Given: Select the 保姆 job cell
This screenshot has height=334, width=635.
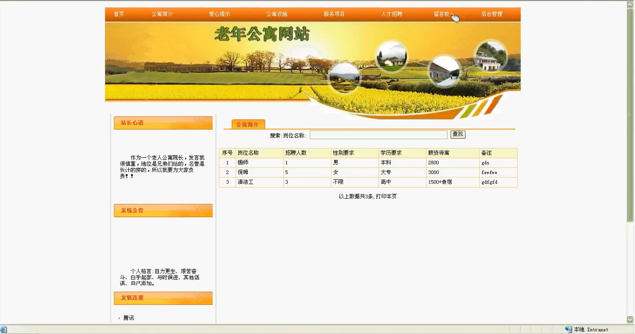Looking at the screenshot, I should [259, 172].
